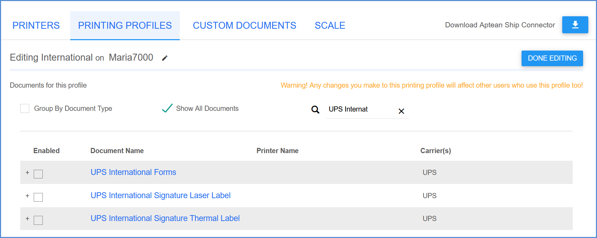597x238 pixels.
Task: Switch to the PRINTERS tab
Action: point(36,25)
